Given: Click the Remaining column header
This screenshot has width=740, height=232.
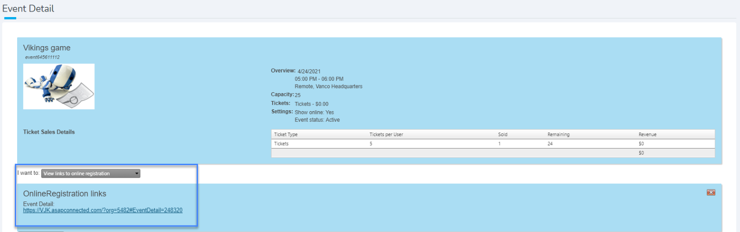Looking at the screenshot, I should point(558,135).
